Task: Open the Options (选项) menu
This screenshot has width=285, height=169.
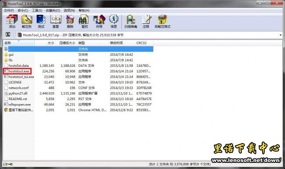Action: [x=69, y=11]
